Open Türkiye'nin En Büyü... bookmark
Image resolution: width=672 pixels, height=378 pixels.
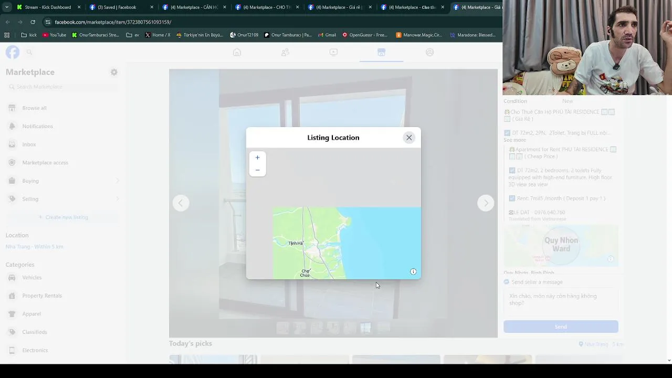199,35
